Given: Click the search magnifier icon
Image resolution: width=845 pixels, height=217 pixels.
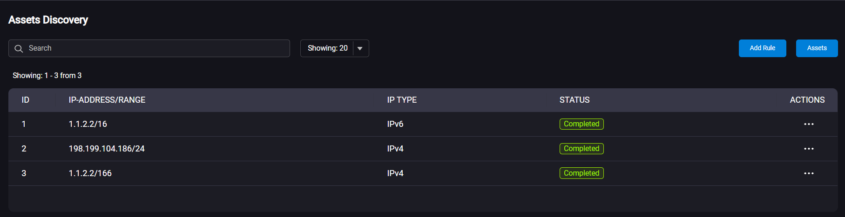Looking at the screenshot, I should (19, 48).
